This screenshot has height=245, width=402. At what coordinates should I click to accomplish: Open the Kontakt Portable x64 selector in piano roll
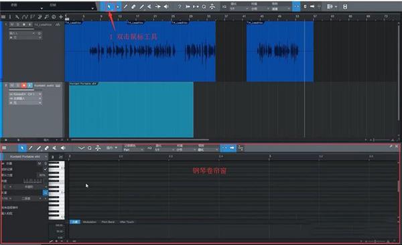tap(25, 157)
